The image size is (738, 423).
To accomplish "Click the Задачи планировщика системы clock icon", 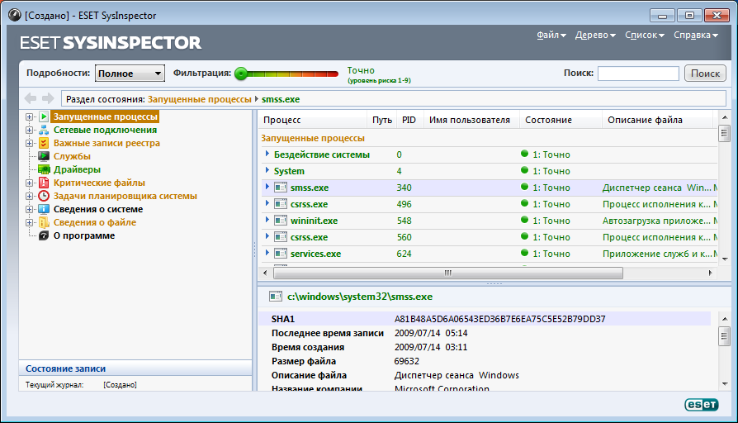I will pyautogui.click(x=44, y=196).
